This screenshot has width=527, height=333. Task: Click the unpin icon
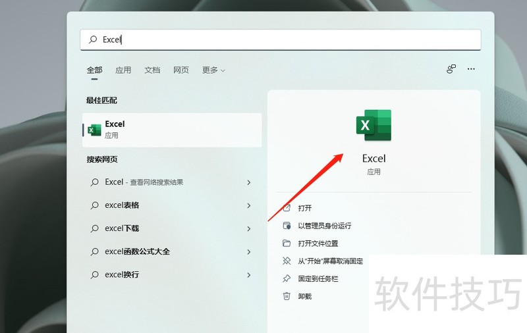287,261
